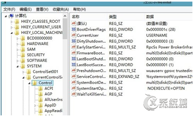Click tree scrollbar up arrow
The height and width of the screenshot is (117, 194).
(65, 16)
